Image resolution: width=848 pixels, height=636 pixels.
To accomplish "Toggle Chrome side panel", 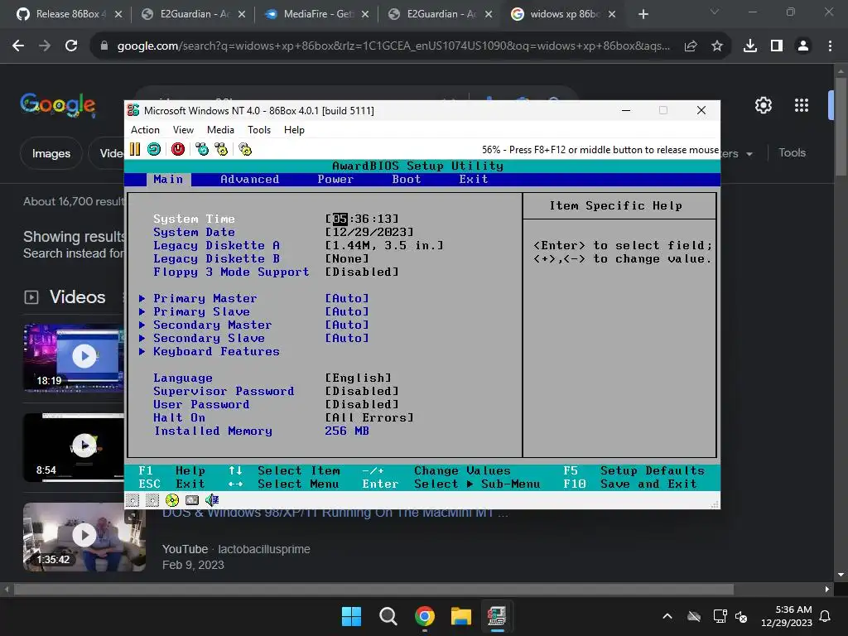I will [x=777, y=46].
